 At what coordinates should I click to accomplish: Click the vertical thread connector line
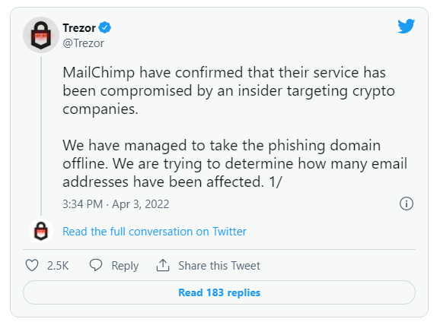point(41,136)
